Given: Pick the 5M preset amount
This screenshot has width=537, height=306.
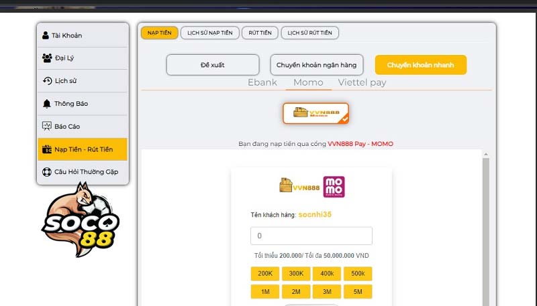Looking at the screenshot, I should tap(357, 292).
